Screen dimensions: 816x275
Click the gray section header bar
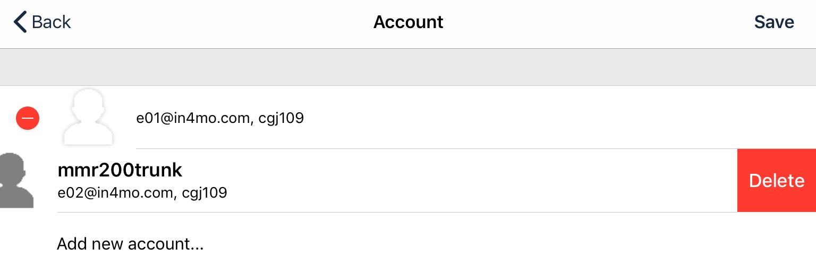click(x=408, y=67)
